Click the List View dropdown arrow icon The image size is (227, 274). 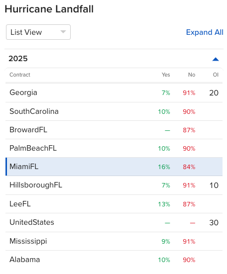click(63, 32)
